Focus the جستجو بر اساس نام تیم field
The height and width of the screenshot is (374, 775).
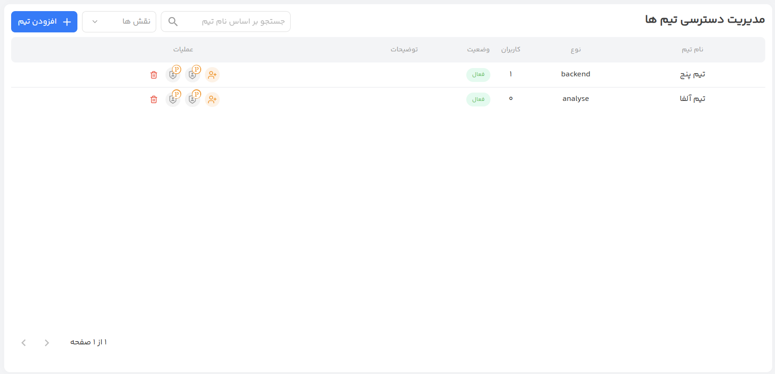click(x=226, y=22)
